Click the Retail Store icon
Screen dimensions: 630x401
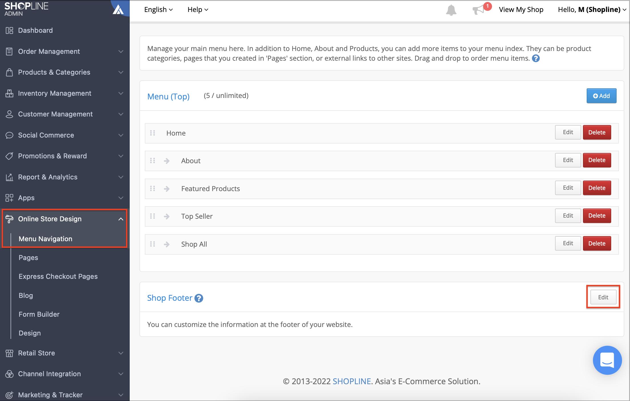[x=9, y=353]
